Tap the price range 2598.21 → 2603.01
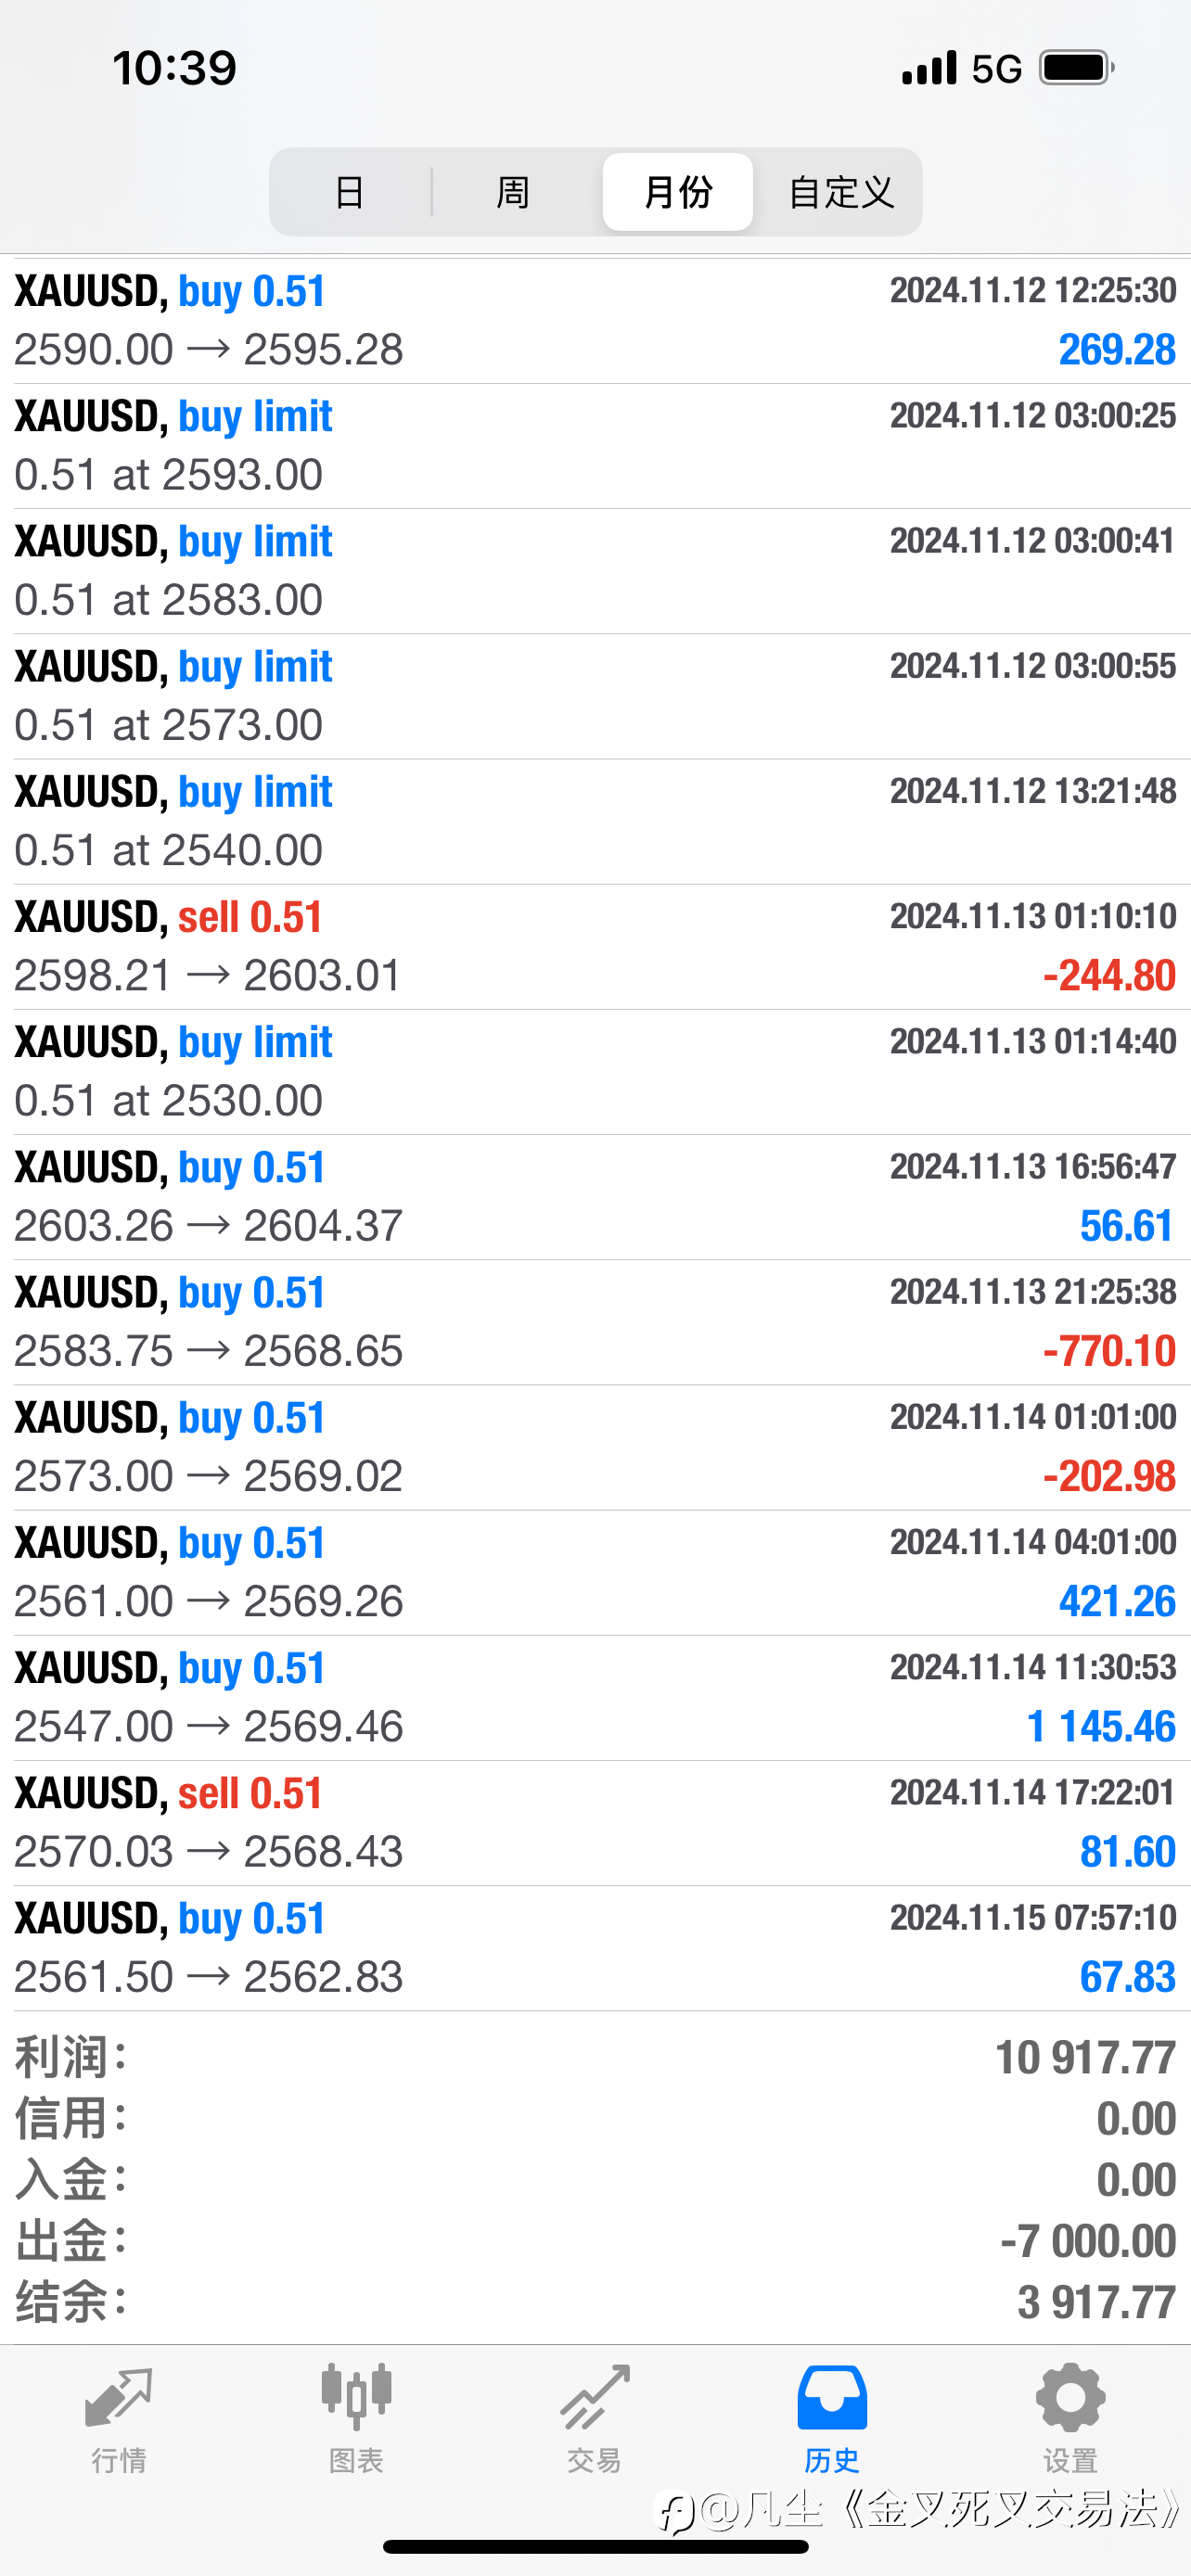This screenshot has height=2576, width=1191. (x=208, y=975)
